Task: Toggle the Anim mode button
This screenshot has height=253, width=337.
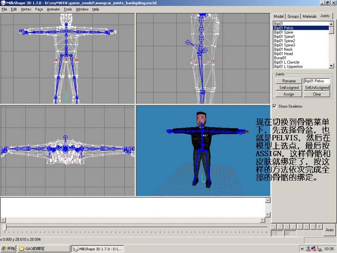Action: point(330,230)
